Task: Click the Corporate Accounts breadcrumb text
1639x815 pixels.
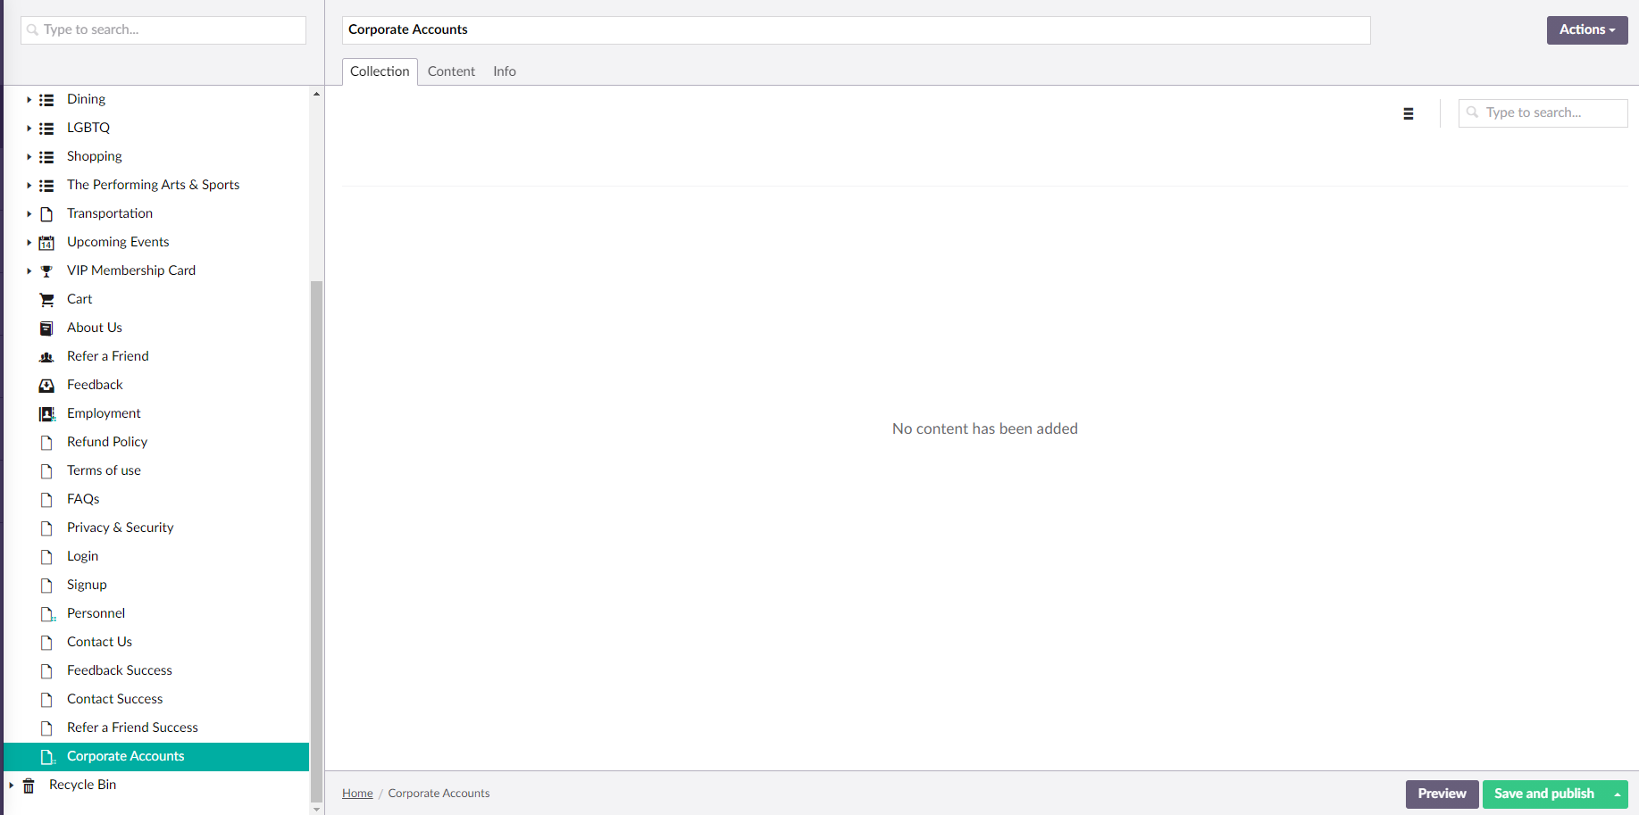Action: [x=439, y=793]
